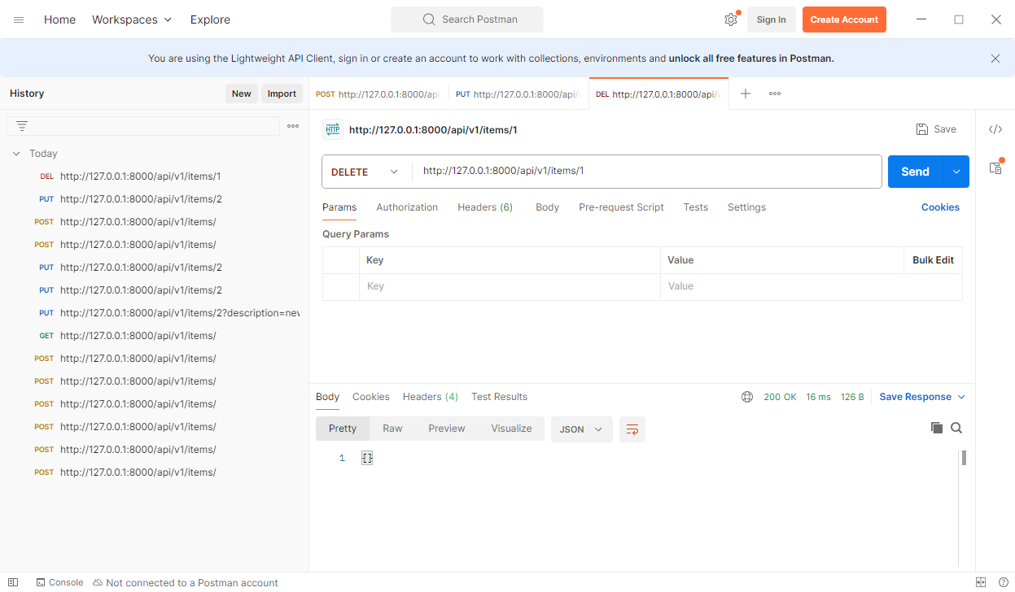
Task: Select the Params tab
Action: [339, 207]
